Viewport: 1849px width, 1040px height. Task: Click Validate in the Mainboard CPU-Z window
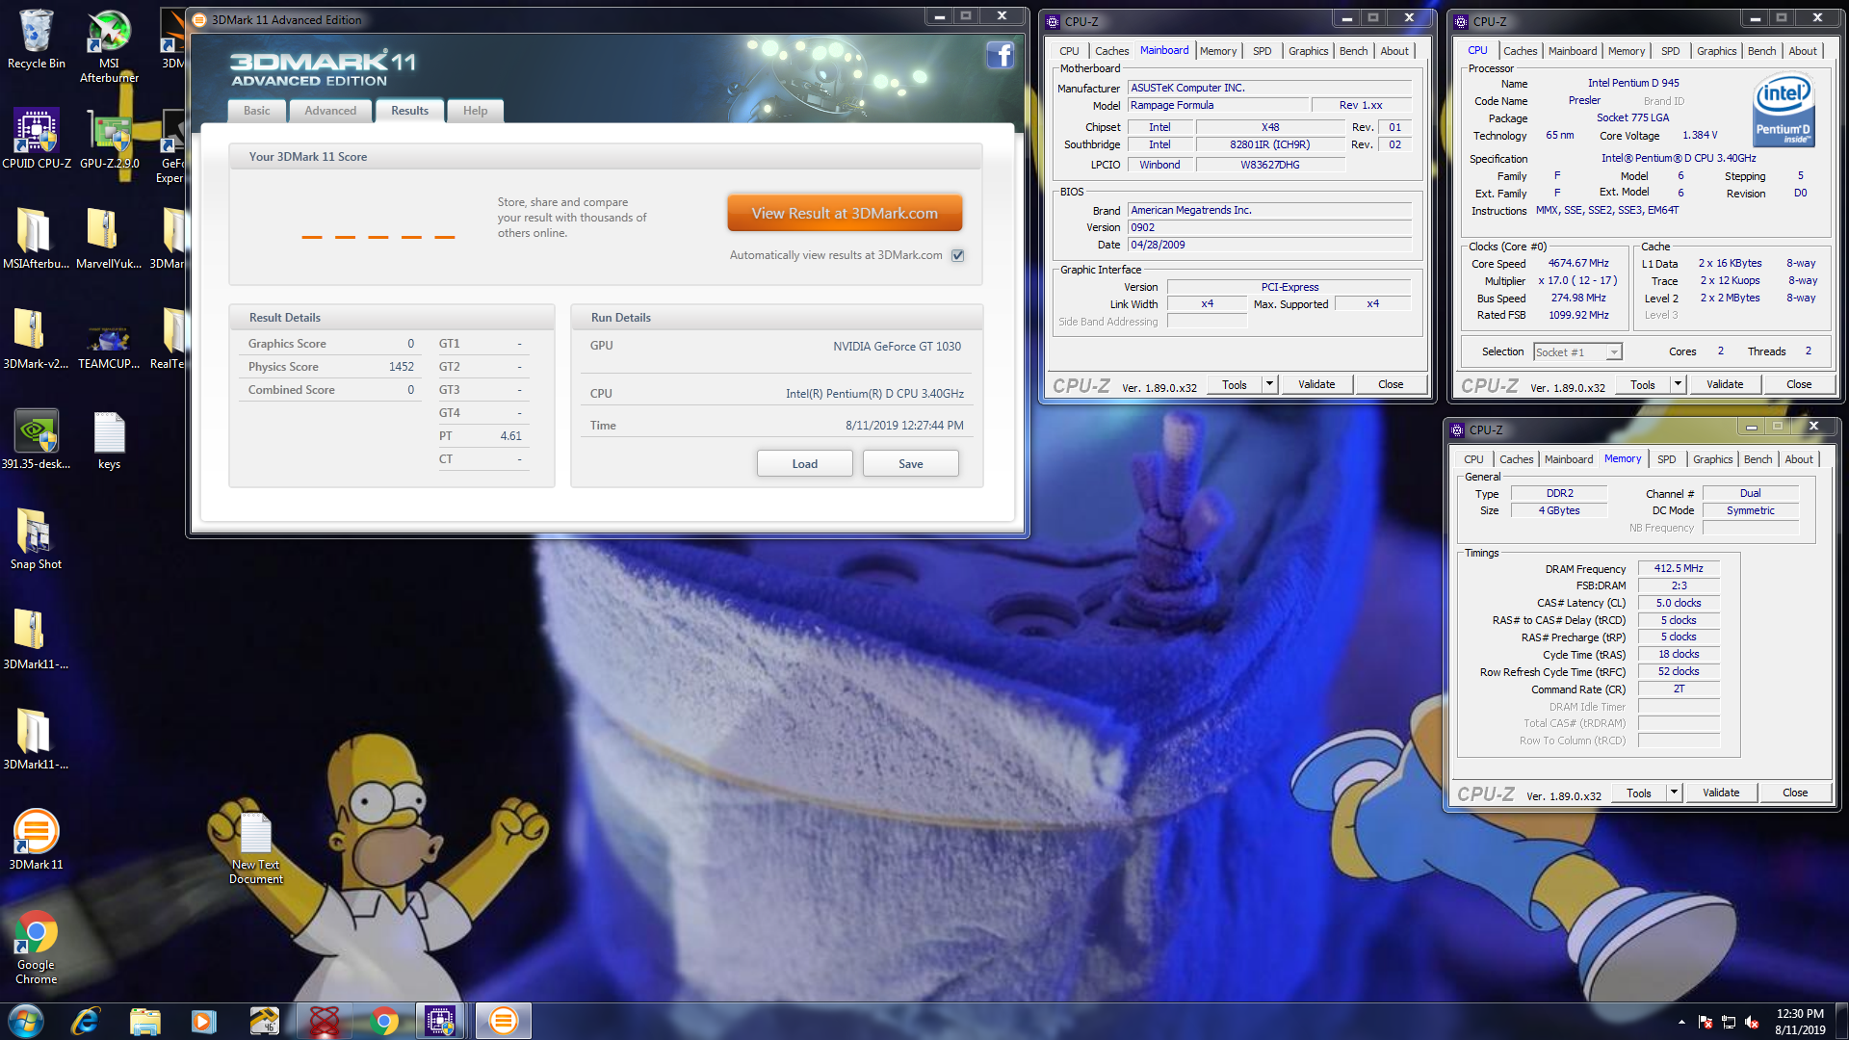(1316, 384)
